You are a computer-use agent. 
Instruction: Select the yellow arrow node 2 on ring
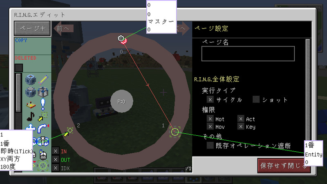coord(68,132)
